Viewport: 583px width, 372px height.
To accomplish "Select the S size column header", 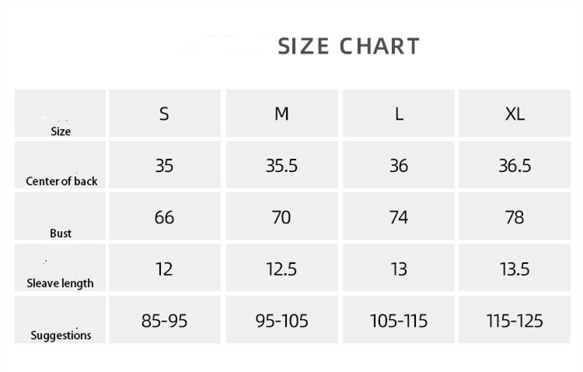I will point(164,114).
